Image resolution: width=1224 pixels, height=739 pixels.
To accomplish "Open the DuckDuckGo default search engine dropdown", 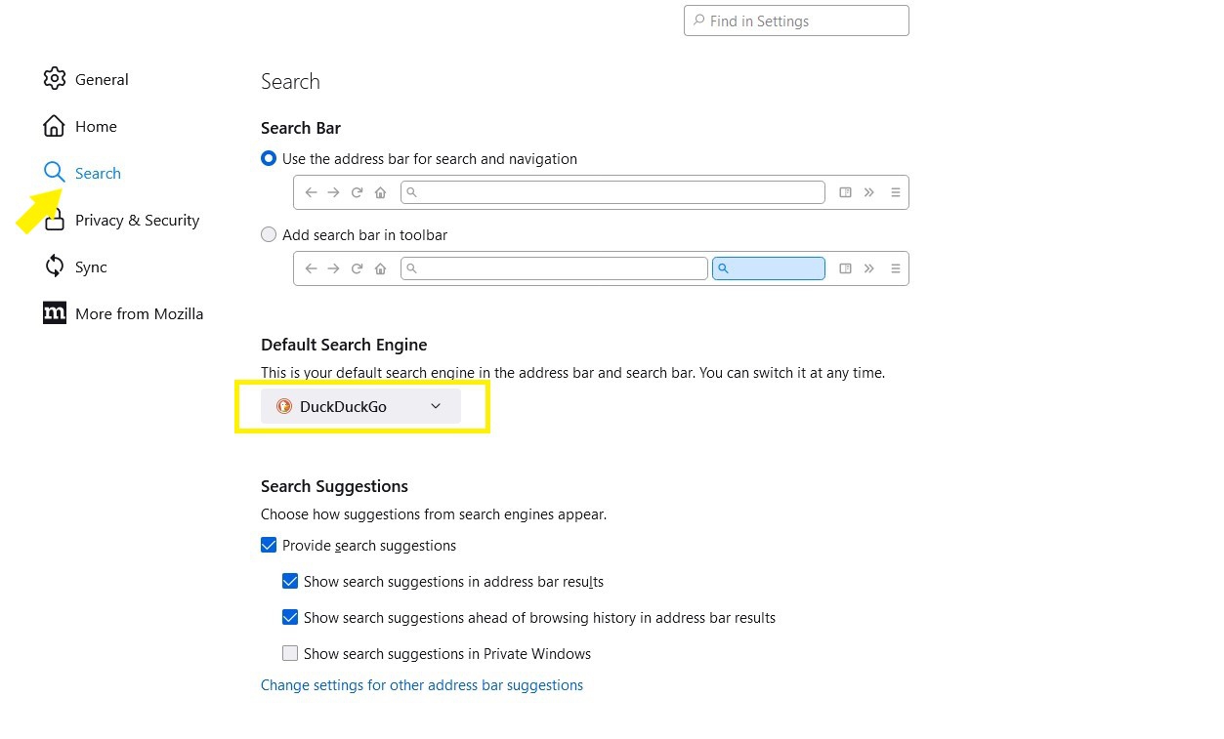I will [x=360, y=406].
